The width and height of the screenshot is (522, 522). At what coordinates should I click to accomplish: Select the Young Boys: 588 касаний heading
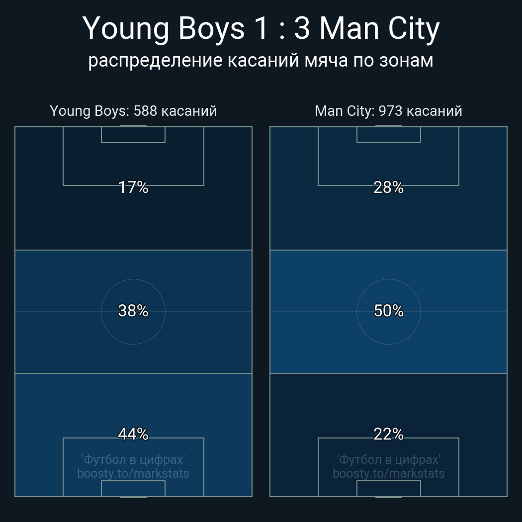(x=133, y=111)
